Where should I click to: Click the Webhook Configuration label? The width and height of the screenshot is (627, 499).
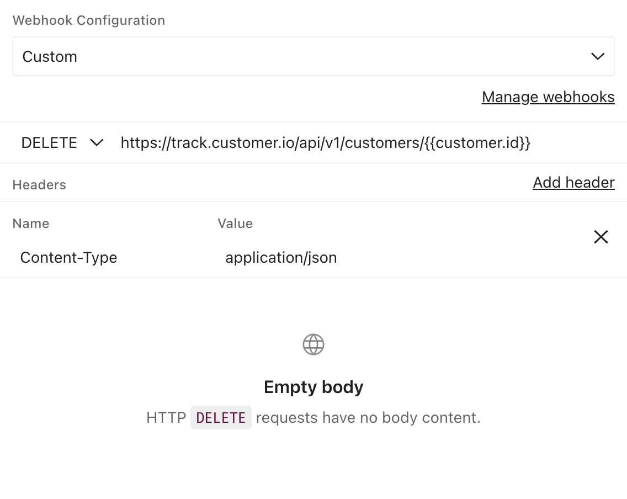pyautogui.click(x=89, y=20)
